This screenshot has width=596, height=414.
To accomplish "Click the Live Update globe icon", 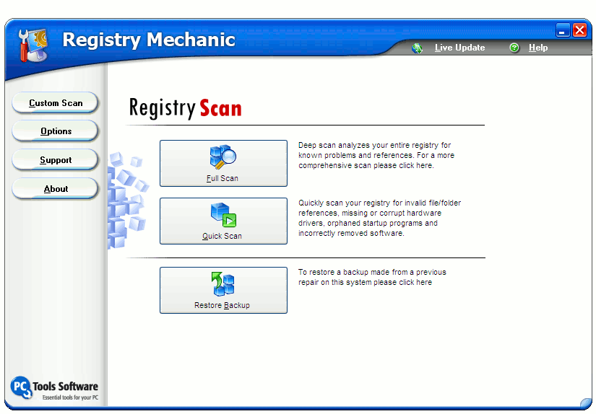I will (417, 48).
